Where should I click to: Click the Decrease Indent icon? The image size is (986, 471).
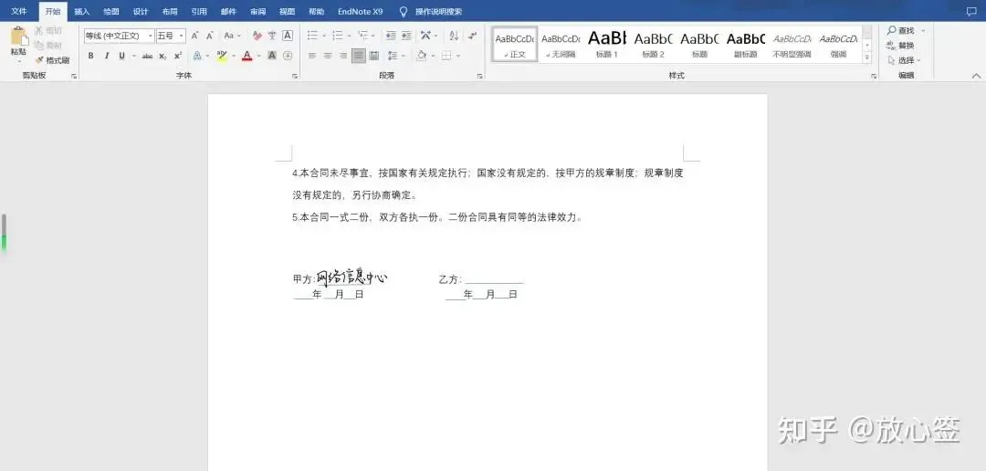(391, 36)
